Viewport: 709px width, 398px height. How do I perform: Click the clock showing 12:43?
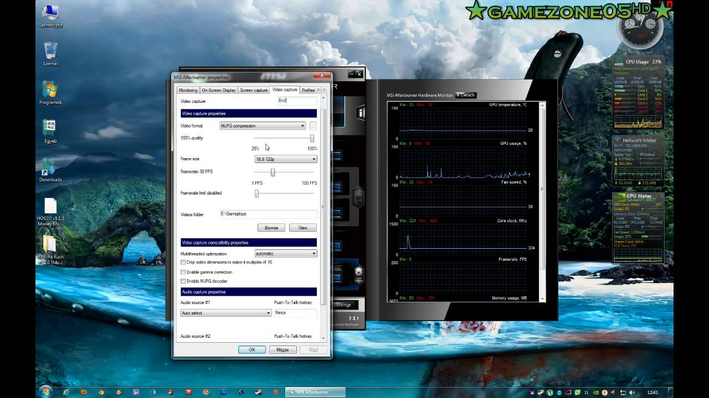click(653, 392)
